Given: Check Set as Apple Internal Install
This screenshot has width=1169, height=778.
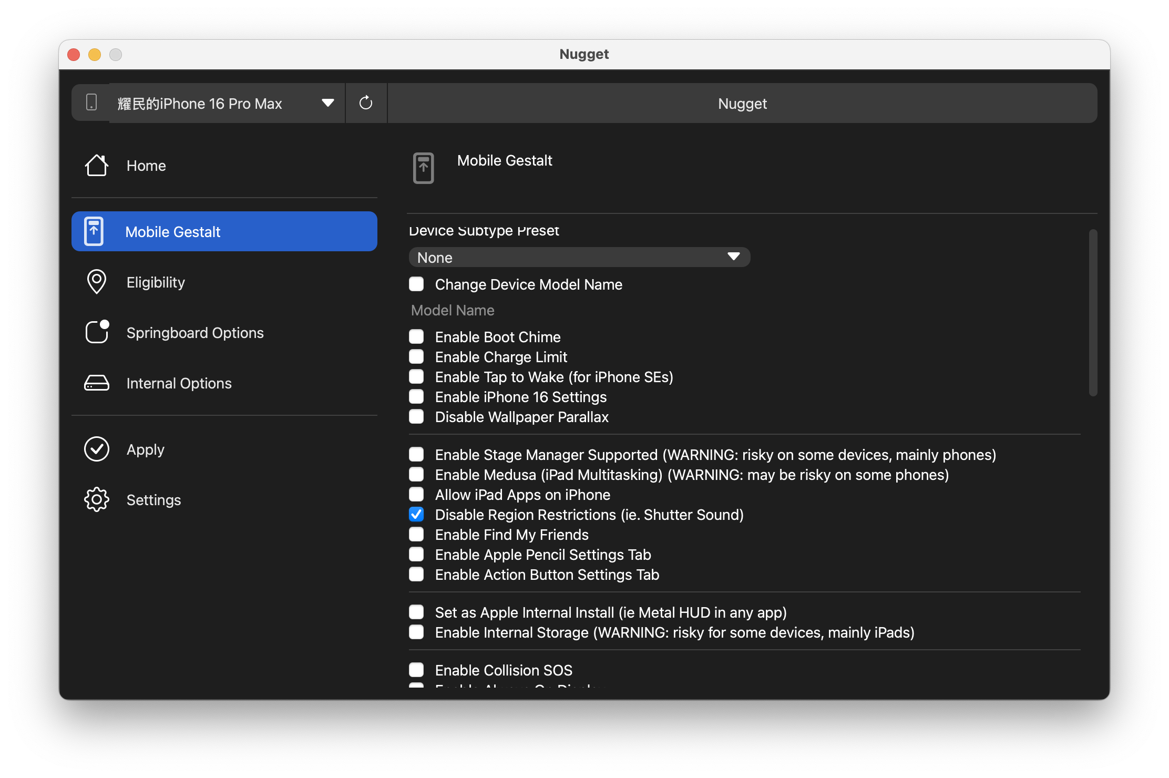Looking at the screenshot, I should click(x=416, y=612).
